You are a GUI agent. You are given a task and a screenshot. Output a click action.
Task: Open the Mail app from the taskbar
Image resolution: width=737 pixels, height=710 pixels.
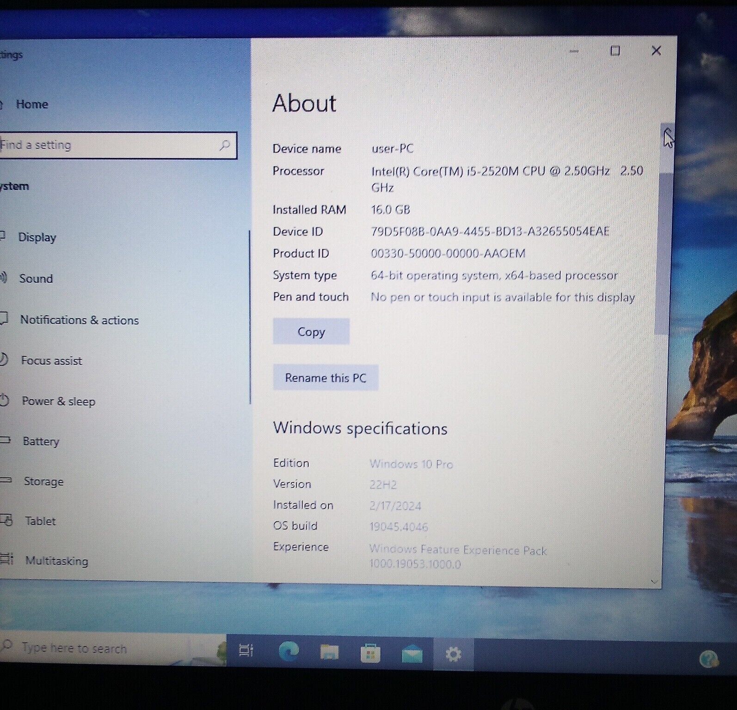(x=412, y=654)
